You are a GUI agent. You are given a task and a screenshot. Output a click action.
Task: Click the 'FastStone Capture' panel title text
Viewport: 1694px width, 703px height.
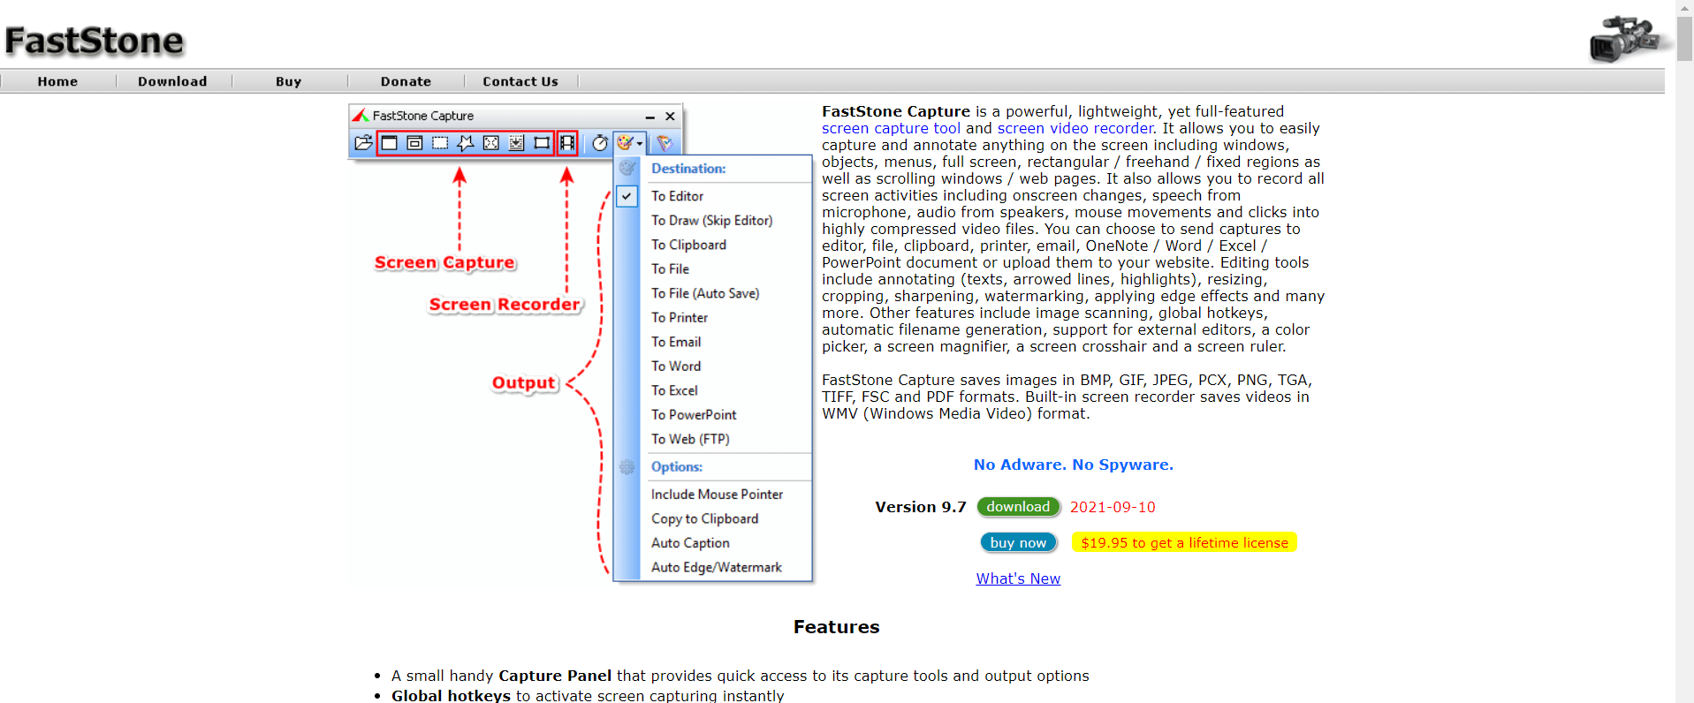click(x=422, y=116)
